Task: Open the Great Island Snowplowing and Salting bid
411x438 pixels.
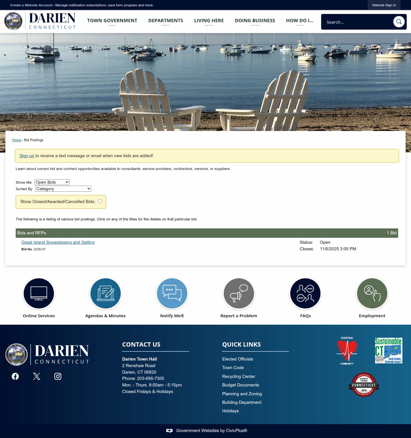Action: [58, 242]
